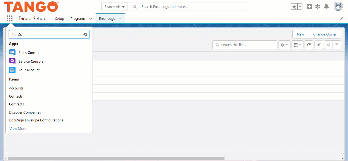The width and height of the screenshot is (348, 161).
Task: Clear the launcher search with the X icon
Action: (x=85, y=34)
